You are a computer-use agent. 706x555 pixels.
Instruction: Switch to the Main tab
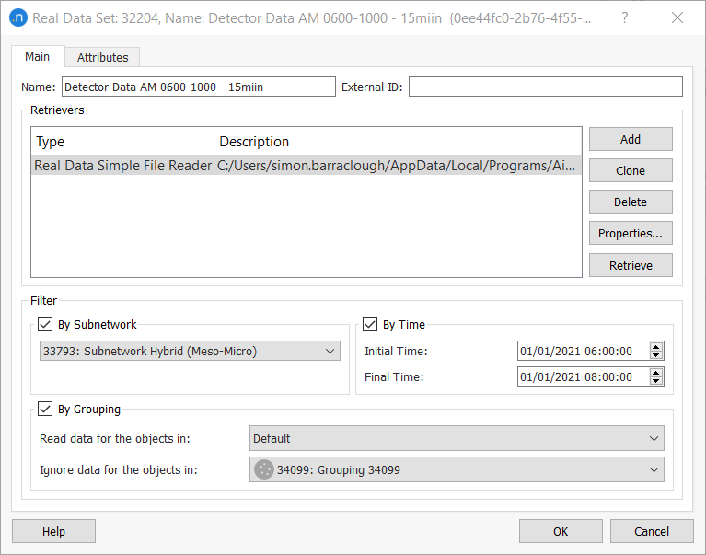click(38, 57)
